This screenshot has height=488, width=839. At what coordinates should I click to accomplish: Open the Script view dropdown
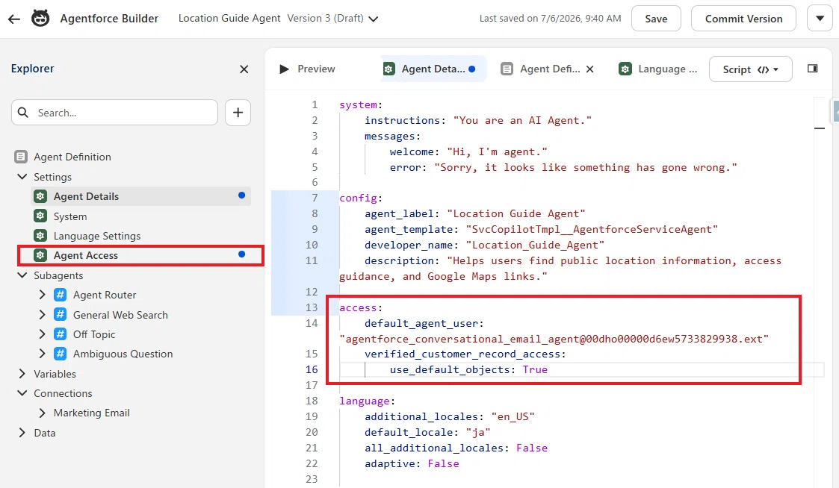[x=750, y=69]
